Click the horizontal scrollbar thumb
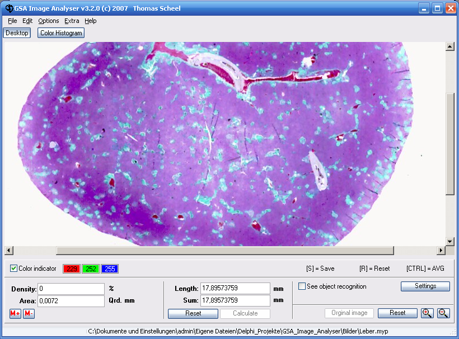The width and height of the screenshot is (459, 339). tap(225, 251)
